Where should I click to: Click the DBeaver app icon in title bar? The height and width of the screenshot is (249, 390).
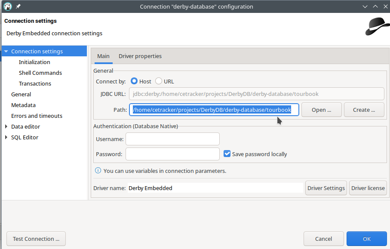pyautogui.click(x=8, y=6)
